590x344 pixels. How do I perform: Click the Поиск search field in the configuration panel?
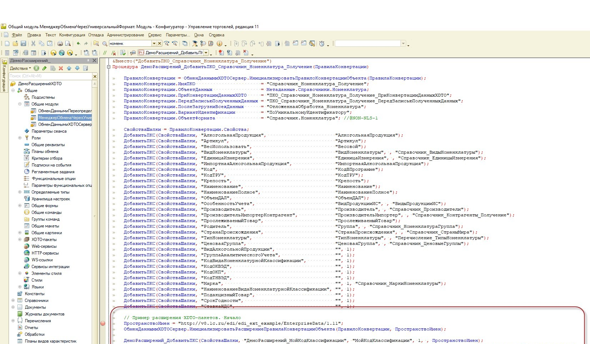point(50,76)
